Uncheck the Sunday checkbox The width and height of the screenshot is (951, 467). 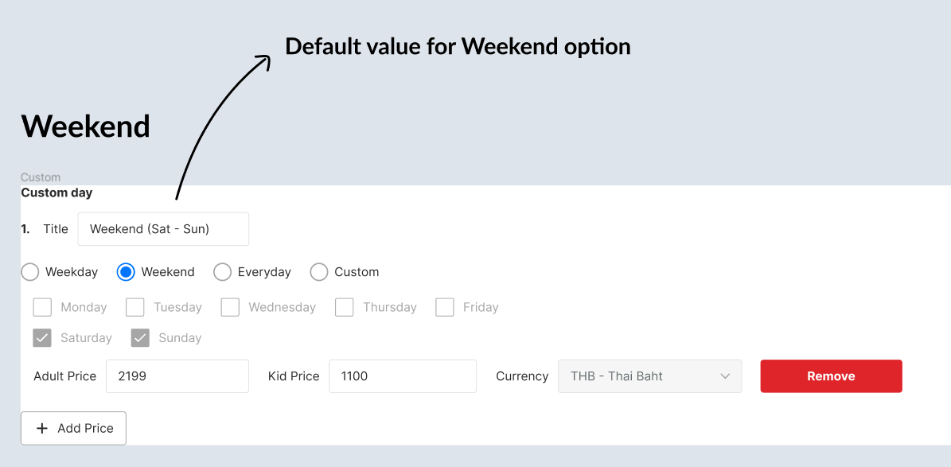(140, 338)
